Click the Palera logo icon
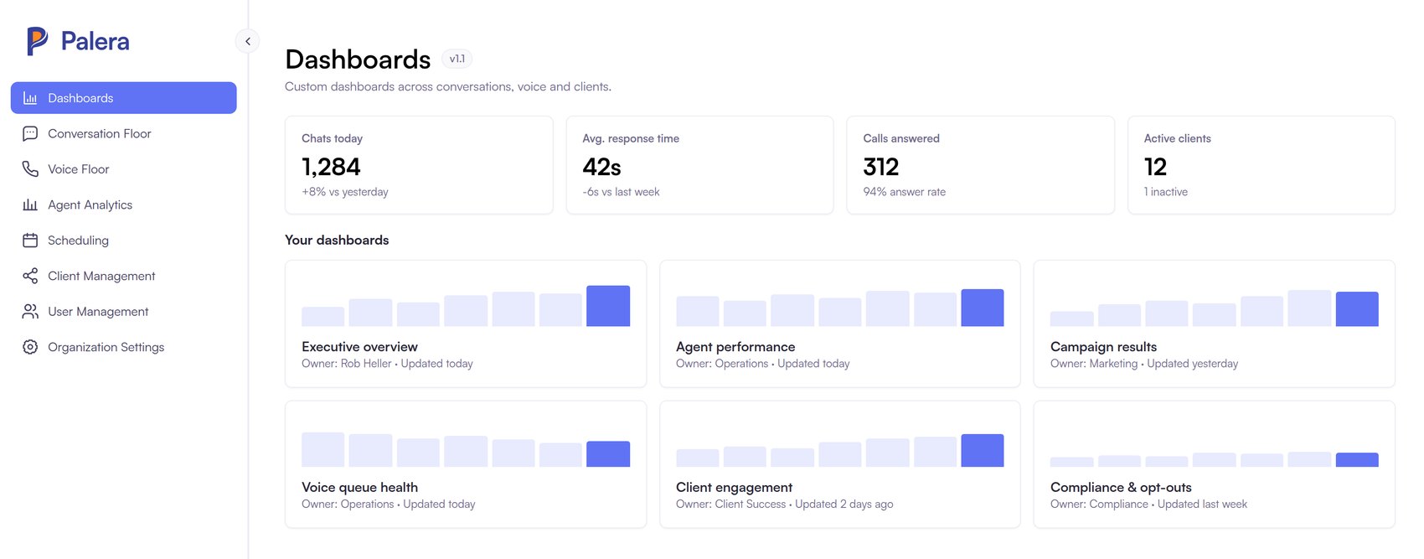This screenshot has height=559, width=1424. (x=37, y=41)
